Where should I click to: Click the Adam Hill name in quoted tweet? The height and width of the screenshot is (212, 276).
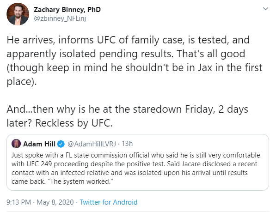[x=39, y=144]
